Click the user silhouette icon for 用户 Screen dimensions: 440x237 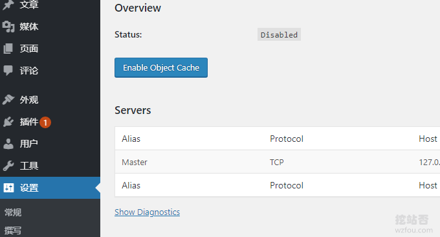(8, 144)
